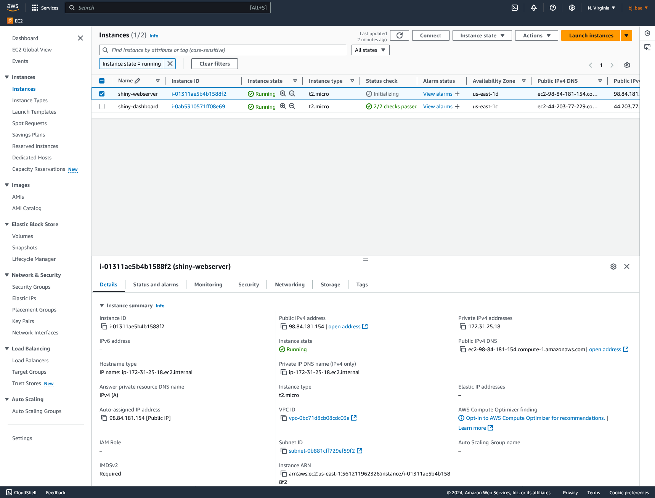The width and height of the screenshot is (655, 498).
Task: Copy the Instance ID to clipboard
Action: click(104, 326)
